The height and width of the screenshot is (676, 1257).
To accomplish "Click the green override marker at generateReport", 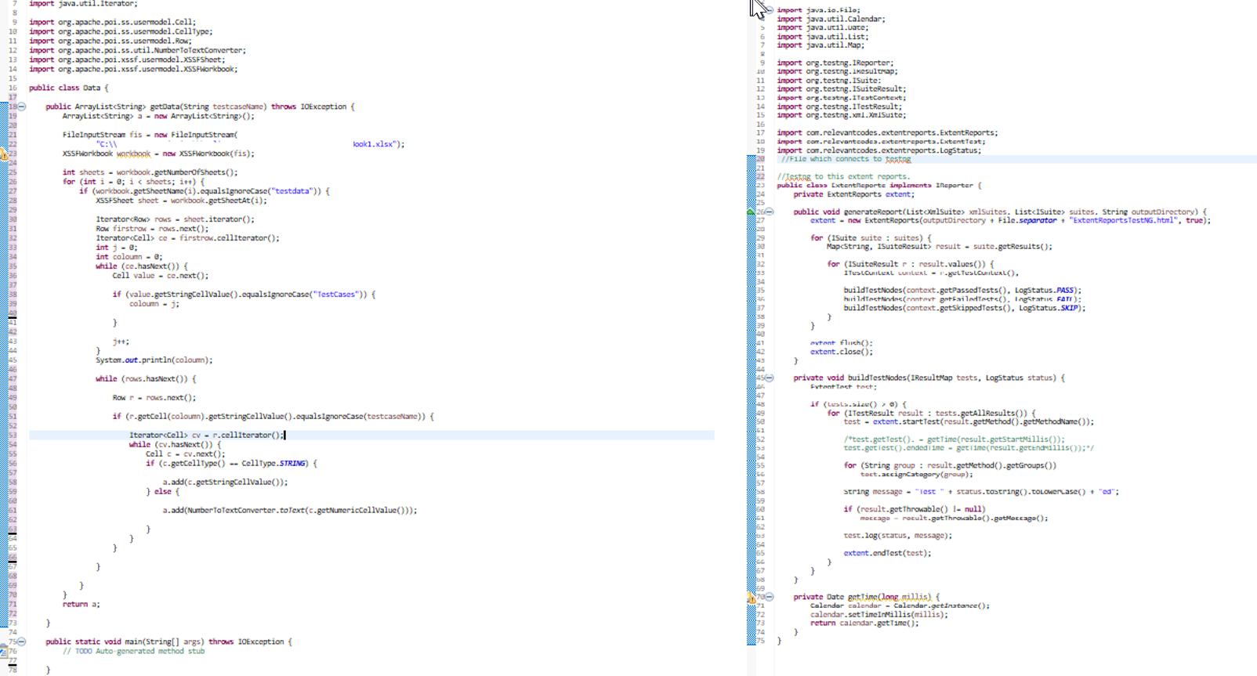I will point(752,211).
